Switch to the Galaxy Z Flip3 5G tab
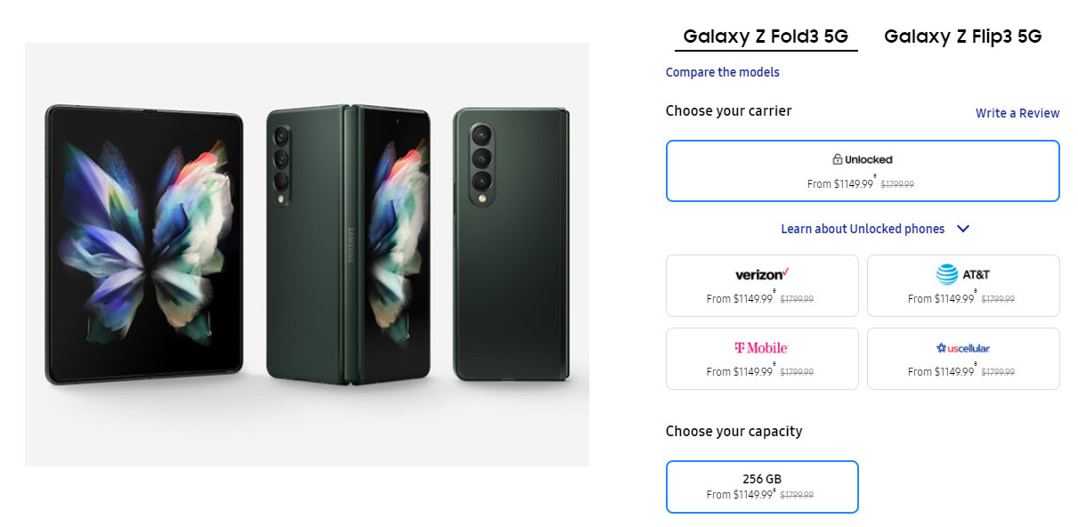This screenshot has height=527, width=1078. click(x=962, y=36)
